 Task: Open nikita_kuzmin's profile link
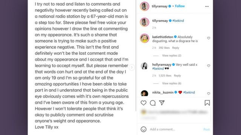pyautogui.click(x=163, y=92)
